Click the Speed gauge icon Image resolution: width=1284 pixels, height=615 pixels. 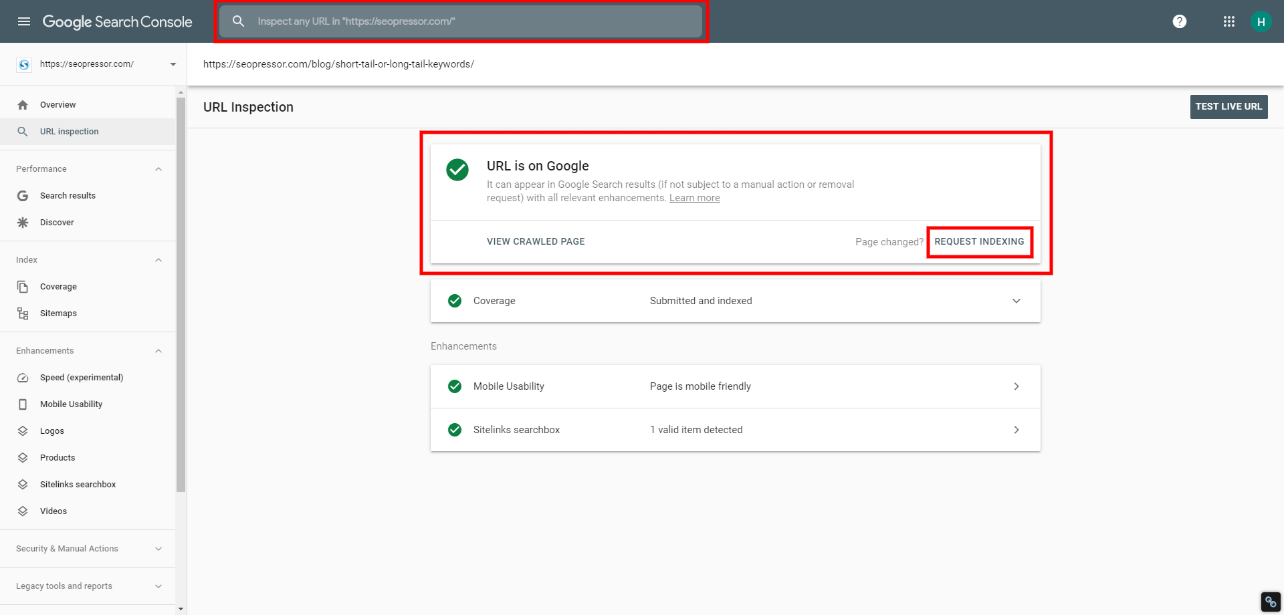click(23, 378)
